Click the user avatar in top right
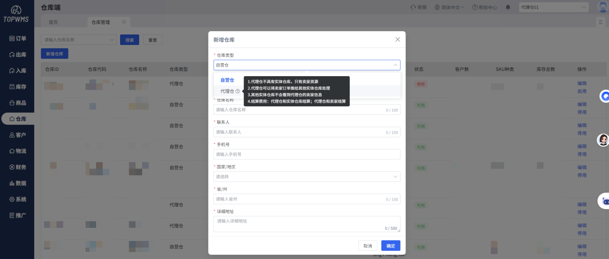This screenshot has height=259, width=609. [x=602, y=7]
